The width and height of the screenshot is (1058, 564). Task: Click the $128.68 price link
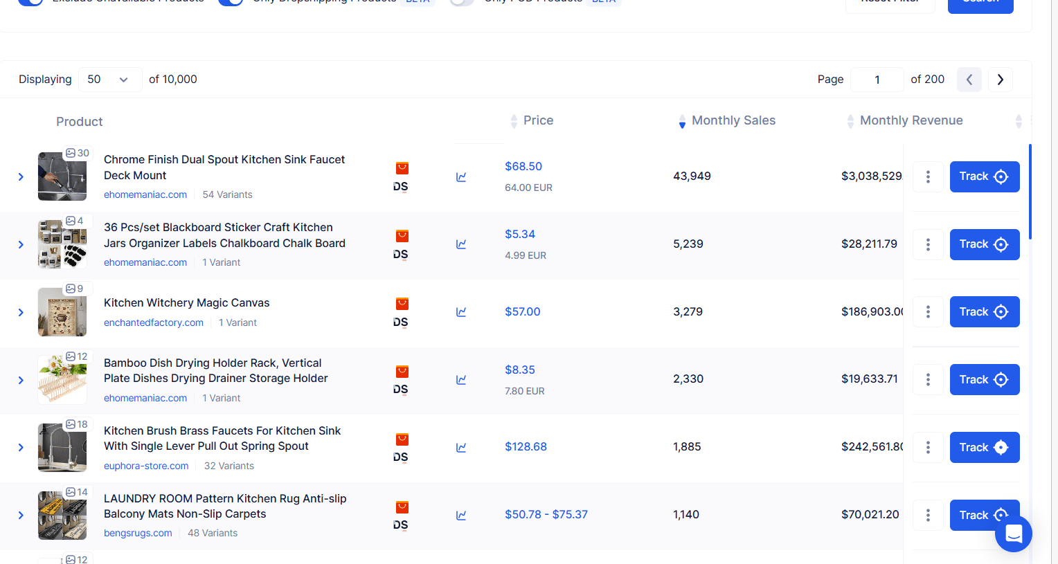click(x=526, y=446)
